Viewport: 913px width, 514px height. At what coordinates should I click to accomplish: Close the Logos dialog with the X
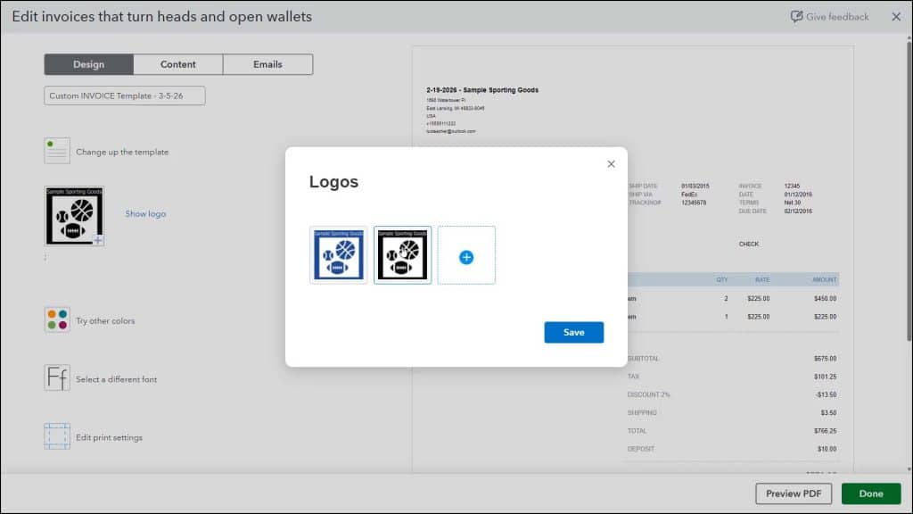pos(611,163)
